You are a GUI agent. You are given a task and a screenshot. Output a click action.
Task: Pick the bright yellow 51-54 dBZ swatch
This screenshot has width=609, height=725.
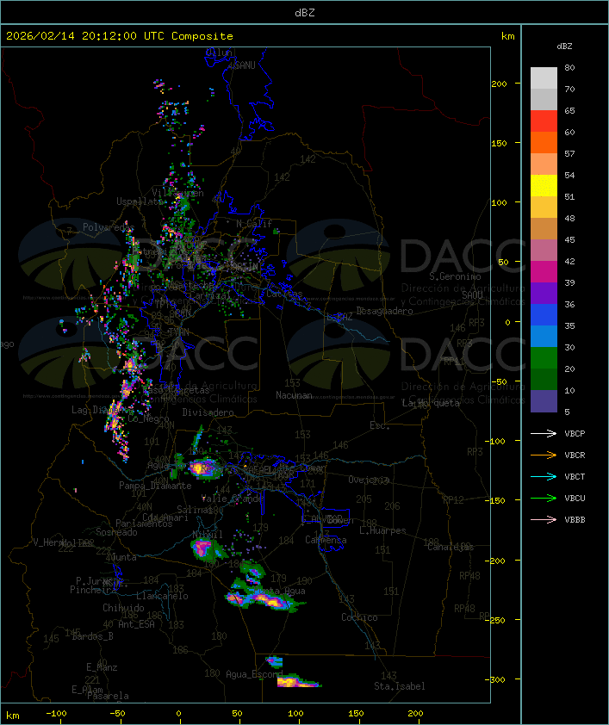pyautogui.click(x=544, y=185)
